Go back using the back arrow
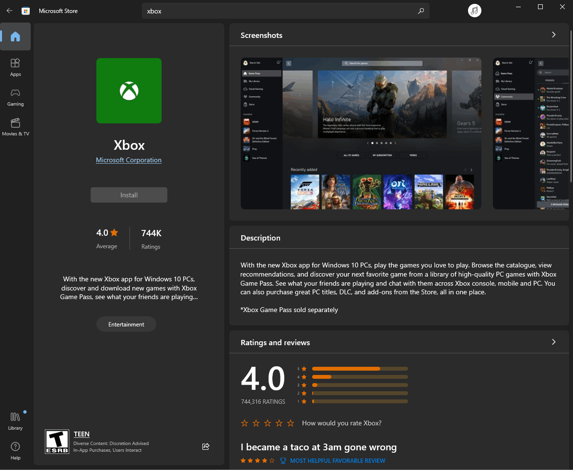573x470 pixels. coord(10,11)
